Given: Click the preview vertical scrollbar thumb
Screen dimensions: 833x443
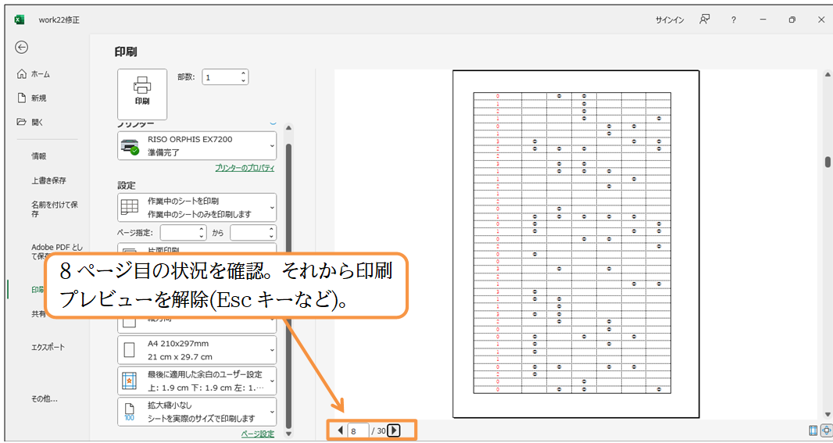Looking at the screenshot, I should 828,162.
